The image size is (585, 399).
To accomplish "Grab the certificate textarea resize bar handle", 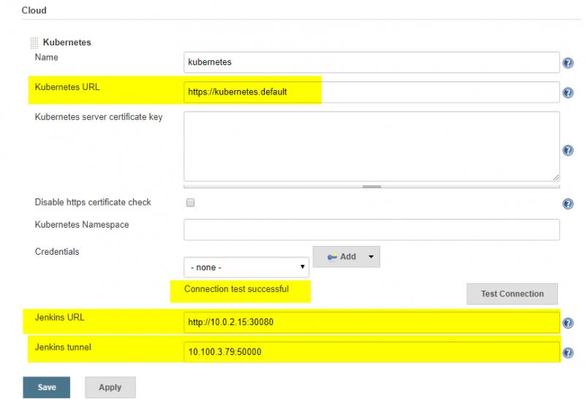I will click(x=371, y=186).
